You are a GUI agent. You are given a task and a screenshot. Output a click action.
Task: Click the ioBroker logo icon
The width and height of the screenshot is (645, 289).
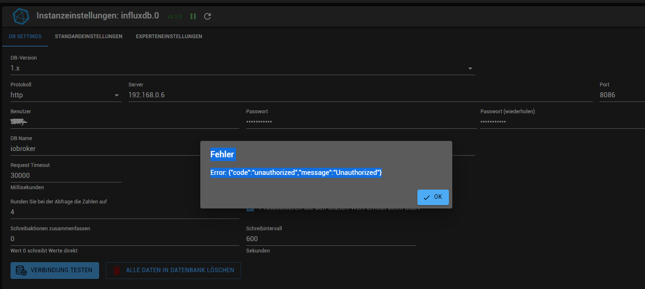click(21, 16)
